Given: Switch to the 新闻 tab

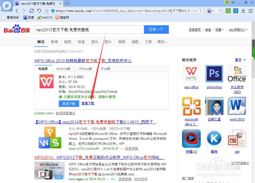Looking at the screenshot, I should click(x=54, y=42).
